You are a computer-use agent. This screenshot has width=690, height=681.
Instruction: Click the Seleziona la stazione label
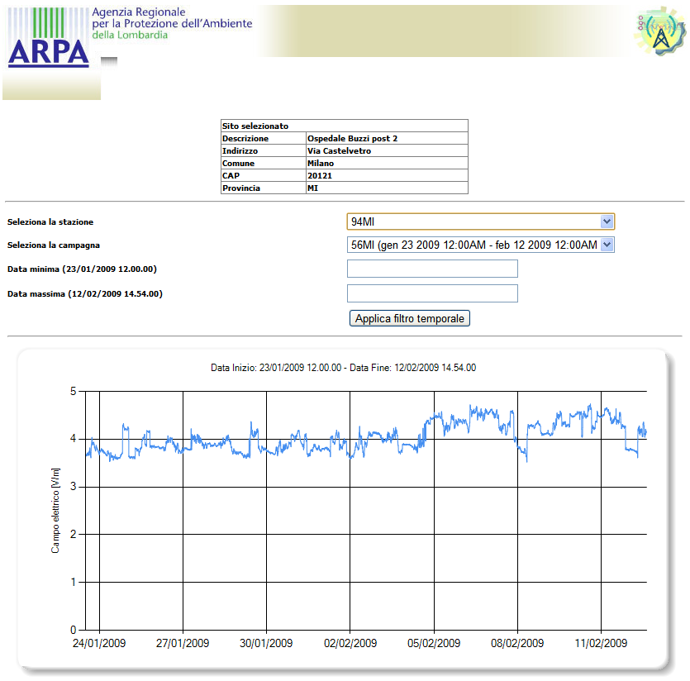click(x=50, y=222)
